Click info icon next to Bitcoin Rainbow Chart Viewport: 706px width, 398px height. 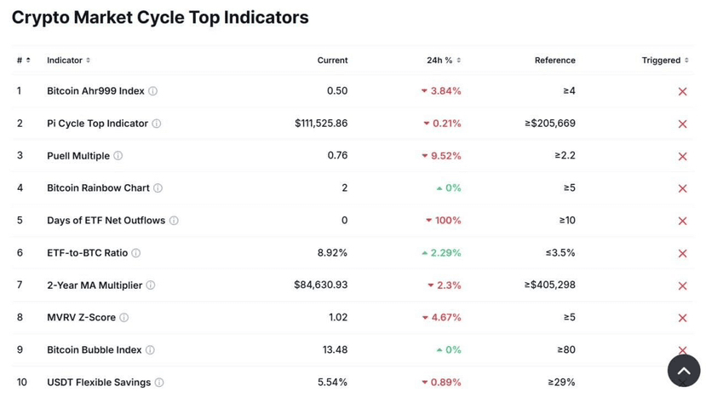[158, 188]
